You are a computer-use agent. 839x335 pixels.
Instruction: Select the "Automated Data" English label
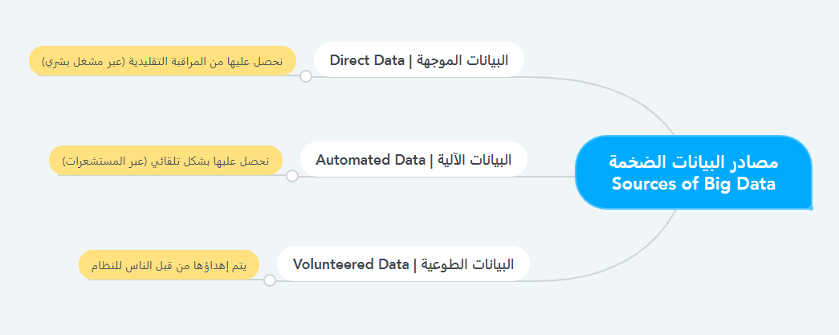(370, 159)
